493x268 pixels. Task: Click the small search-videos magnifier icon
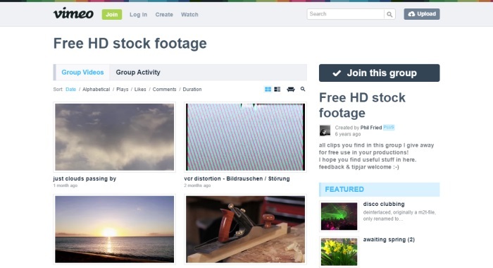coord(303,89)
